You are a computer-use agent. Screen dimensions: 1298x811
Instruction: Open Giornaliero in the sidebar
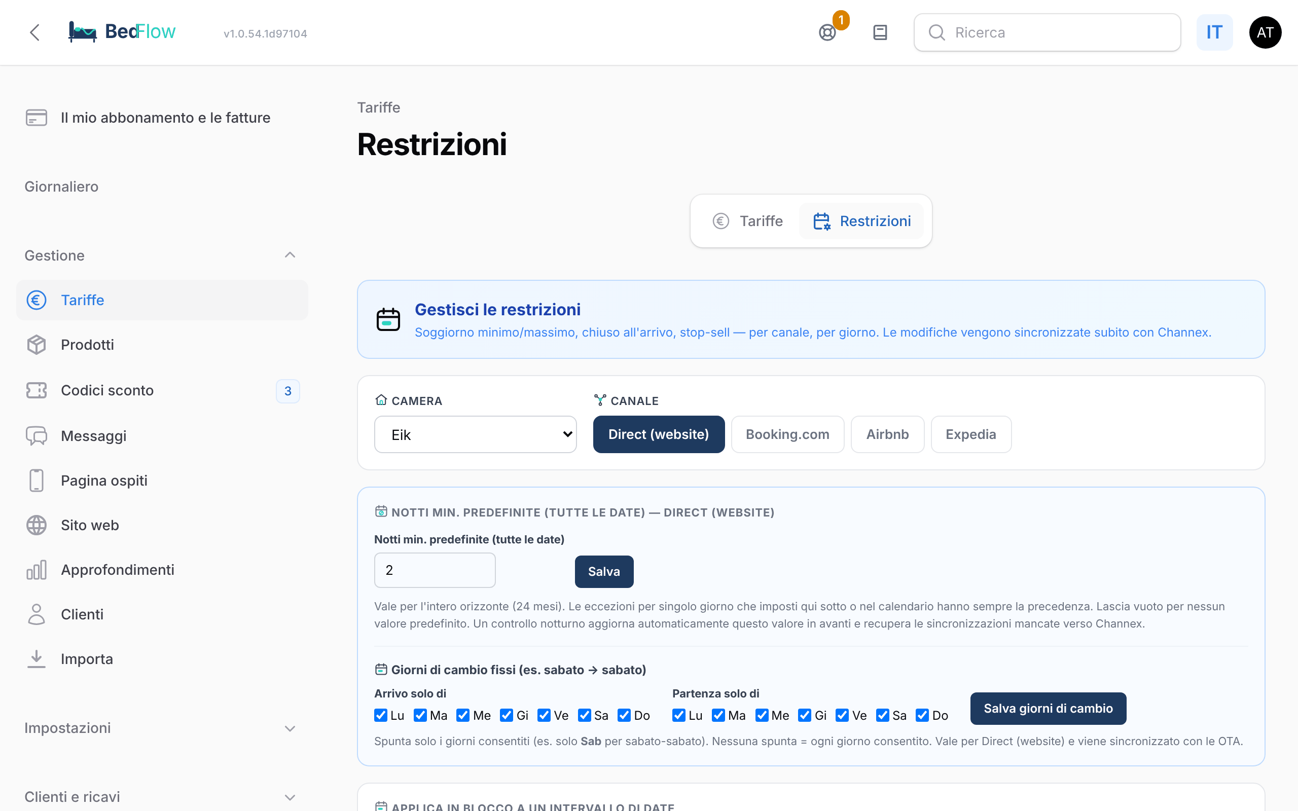pos(61,187)
